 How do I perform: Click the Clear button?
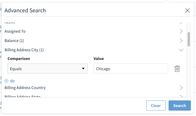point(156,106)
